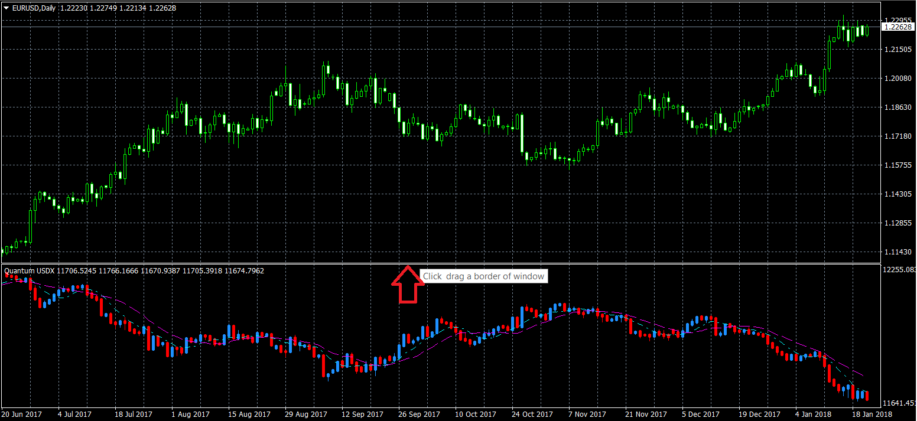Viewport: 917px width, 421px height.
Task: Click the 21 Nov 2017 date label
Action: 646,415
